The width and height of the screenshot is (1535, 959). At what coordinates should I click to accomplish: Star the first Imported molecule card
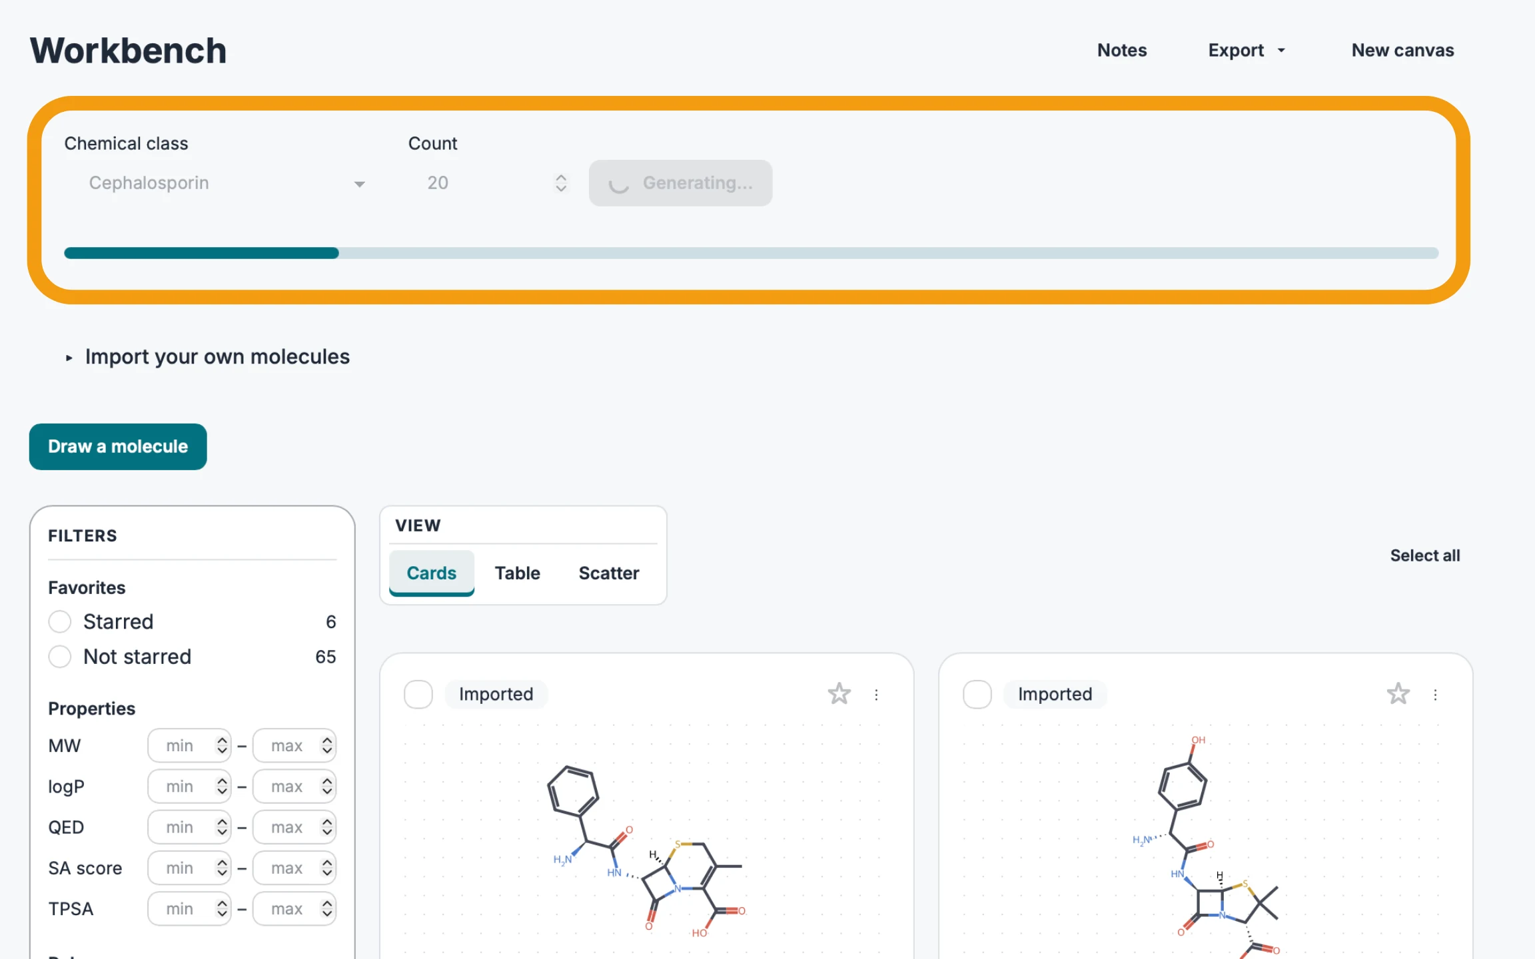[x=839, y=694]
